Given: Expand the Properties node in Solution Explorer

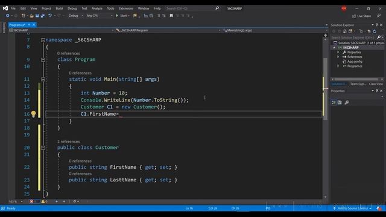Looking at the screenshot, I should coord(338,52).
